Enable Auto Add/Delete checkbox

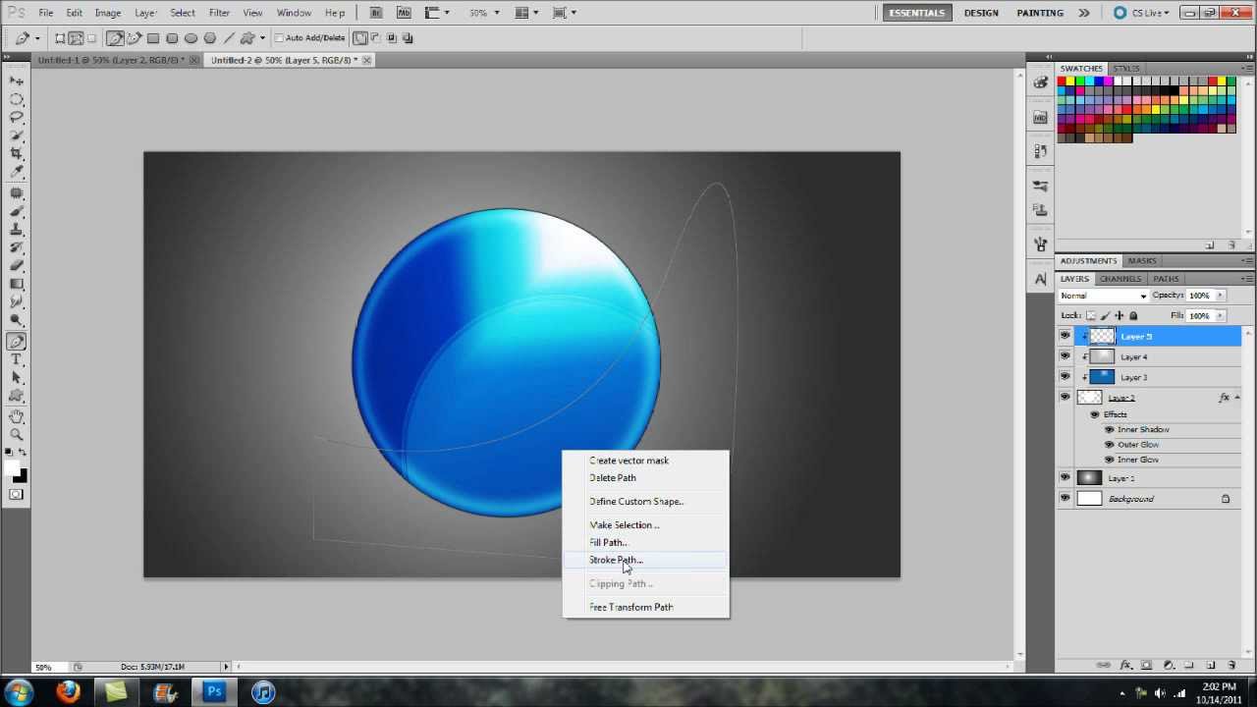pyautogui.click(x=279, y=38)
